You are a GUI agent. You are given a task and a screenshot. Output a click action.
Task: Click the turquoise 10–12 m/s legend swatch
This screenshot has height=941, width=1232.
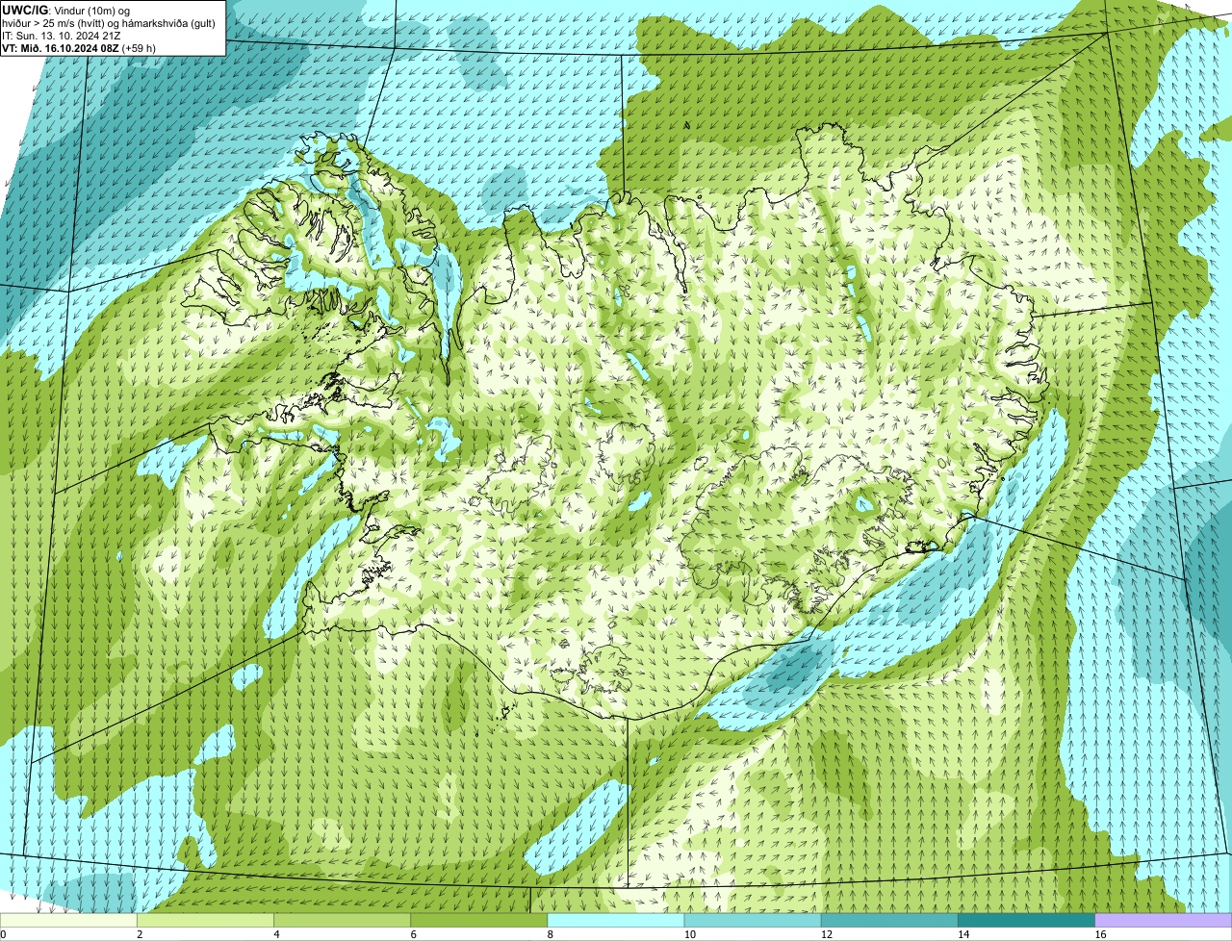click(x=753, y=921)
